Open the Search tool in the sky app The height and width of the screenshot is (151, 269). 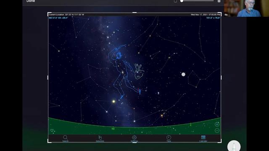click(65, 138)
